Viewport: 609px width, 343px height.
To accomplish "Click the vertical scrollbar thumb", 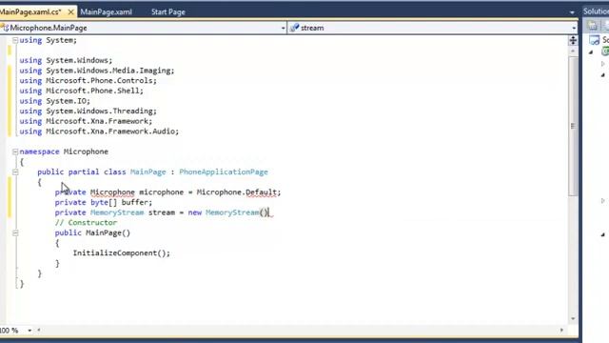I will pyautogui.click(x=573, y=126).
